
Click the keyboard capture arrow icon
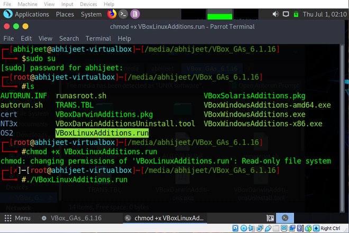coord(316,228)
